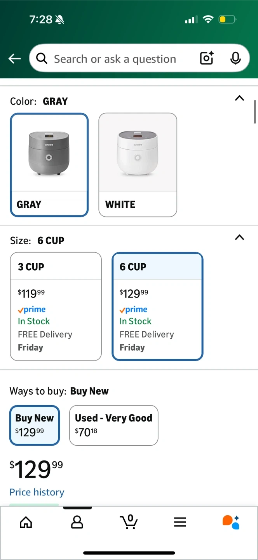The width and height of the screenshot is (258, 560).
Task: Tap the battery status indicator
Action: (227, 19)
